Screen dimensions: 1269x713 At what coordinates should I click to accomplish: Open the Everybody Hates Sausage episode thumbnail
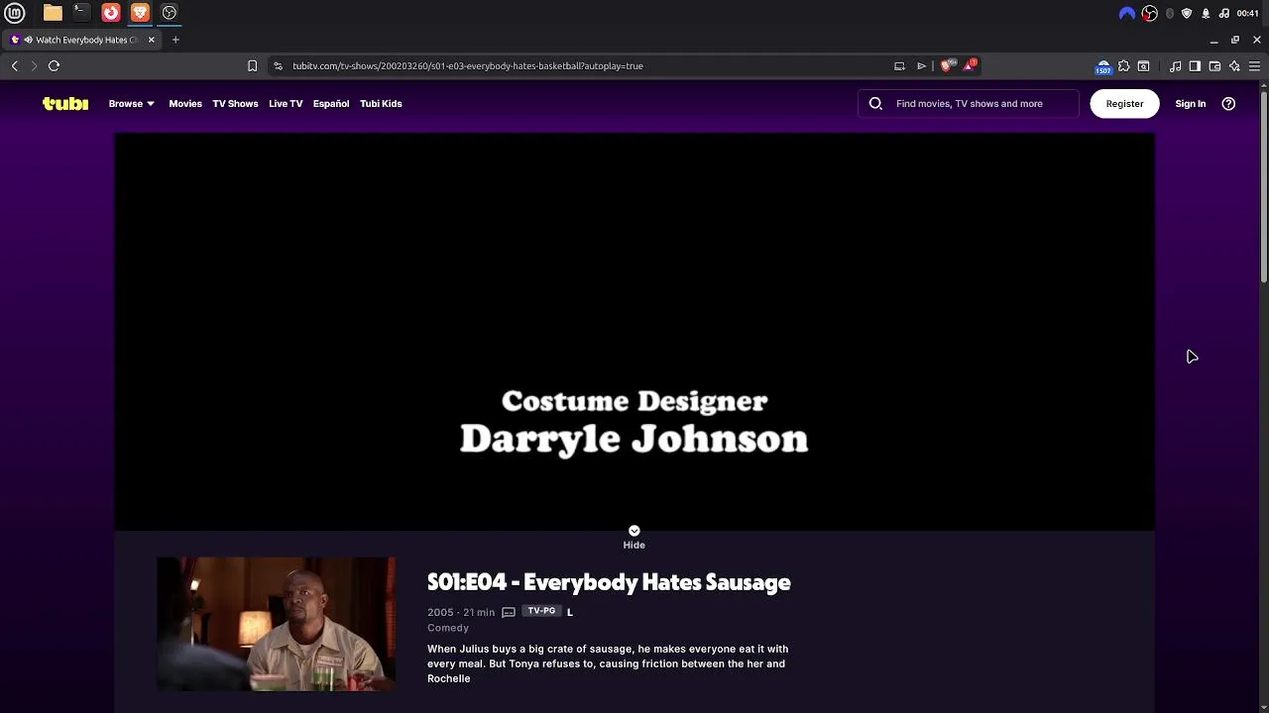(276, 623)
